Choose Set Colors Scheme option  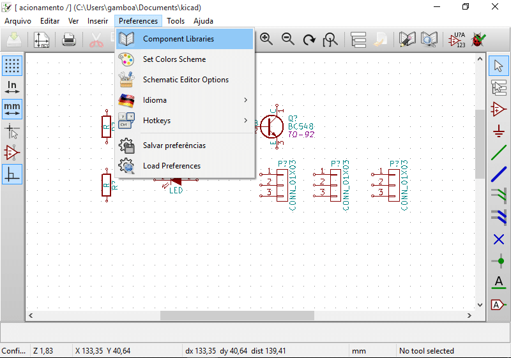[x=174, y=59]
